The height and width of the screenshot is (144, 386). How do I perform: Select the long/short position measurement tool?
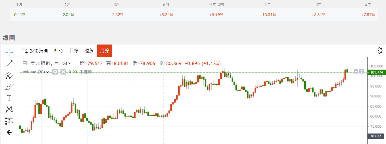tap(9, 121)
